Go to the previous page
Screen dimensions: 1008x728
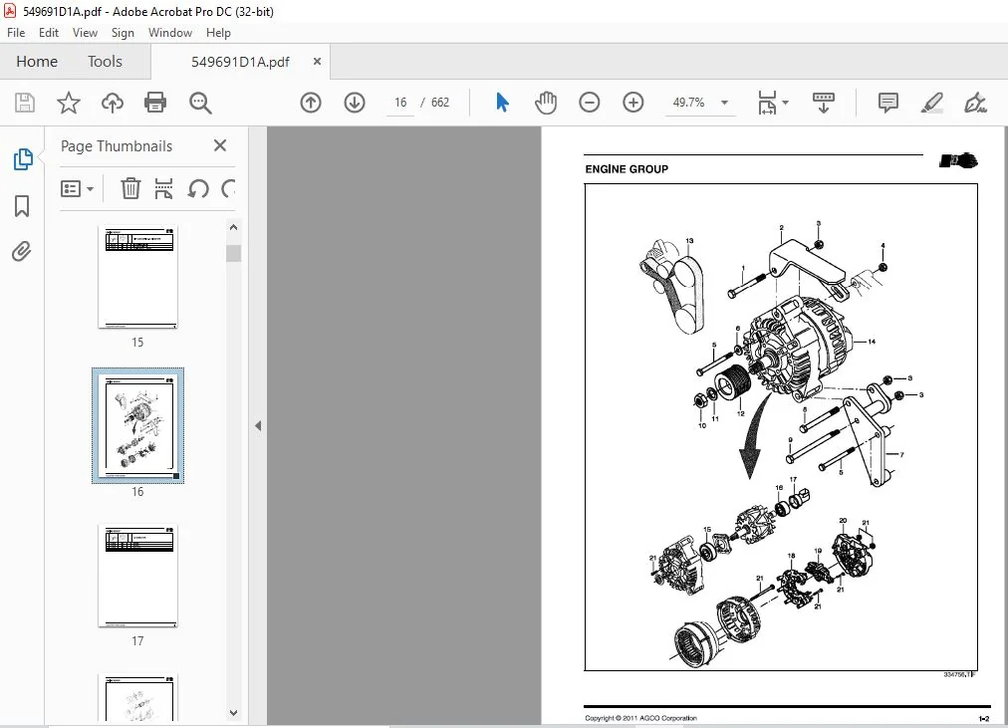(311, 103)
